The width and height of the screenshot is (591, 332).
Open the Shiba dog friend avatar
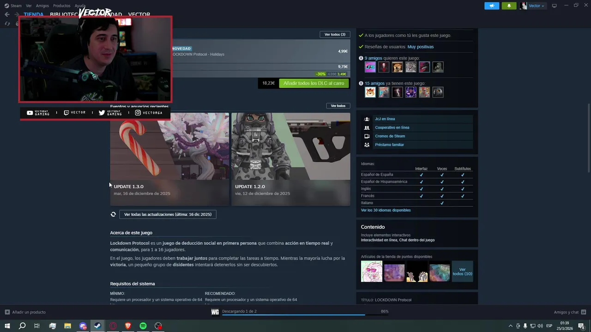[x=397, y=67]
